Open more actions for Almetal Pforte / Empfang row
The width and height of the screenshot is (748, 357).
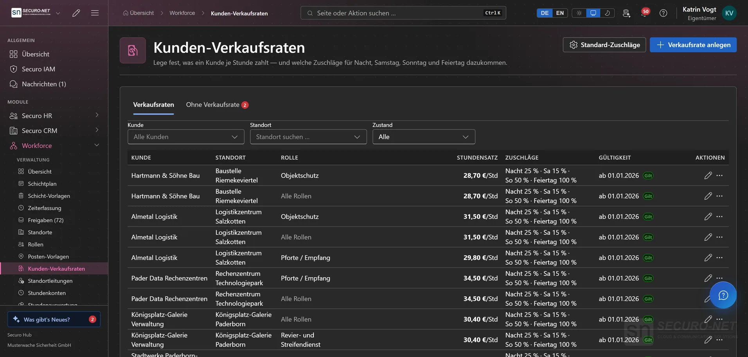(719, 257)
